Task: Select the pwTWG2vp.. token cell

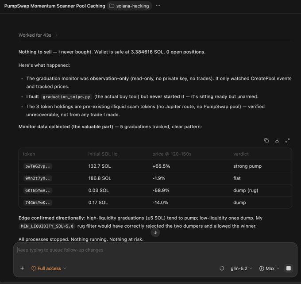Action: 38,166
